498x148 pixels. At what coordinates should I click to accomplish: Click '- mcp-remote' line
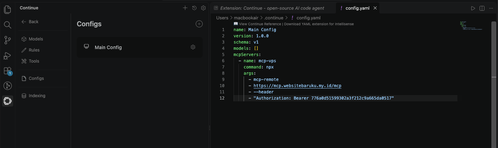point(264,80)
